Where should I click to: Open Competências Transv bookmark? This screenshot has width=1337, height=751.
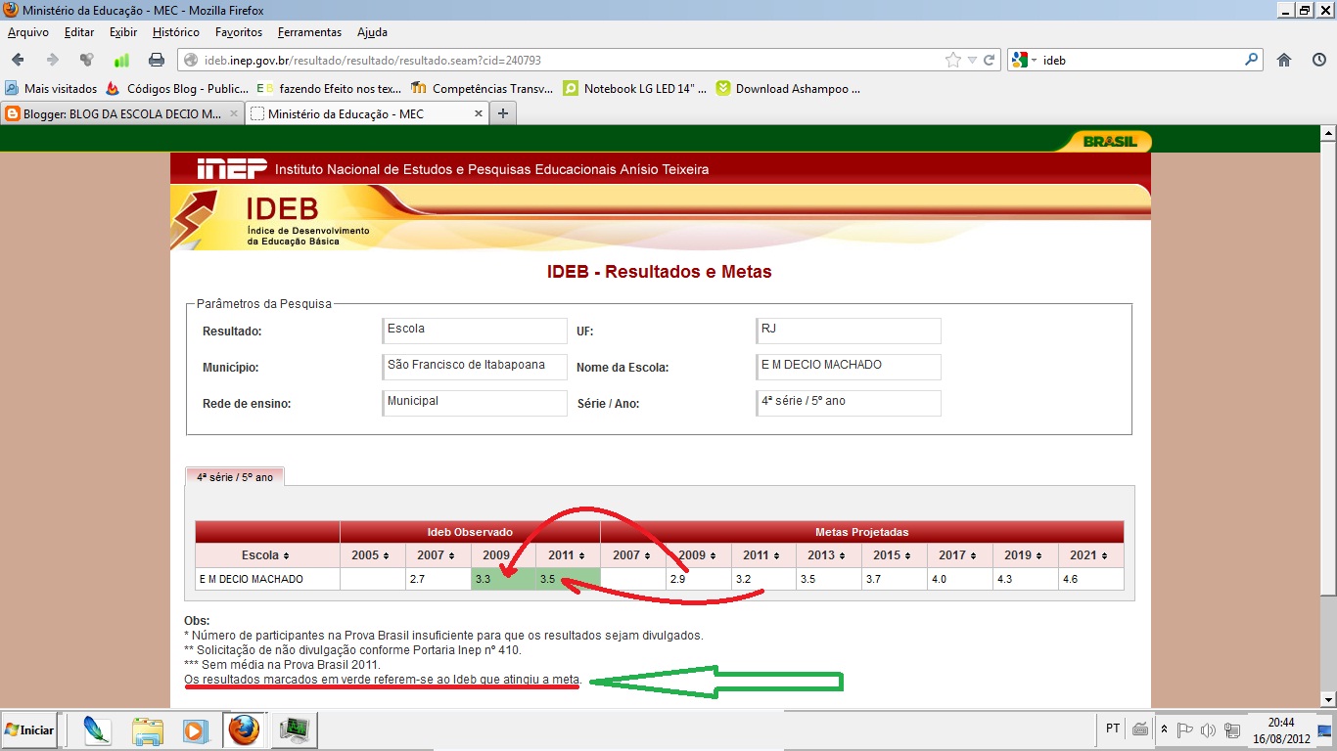[x=484, y=88]
